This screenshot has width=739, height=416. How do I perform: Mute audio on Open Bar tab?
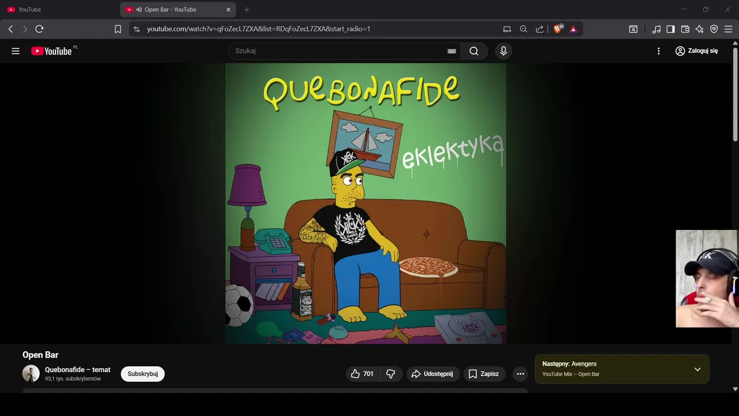click(x=139, y=10)
